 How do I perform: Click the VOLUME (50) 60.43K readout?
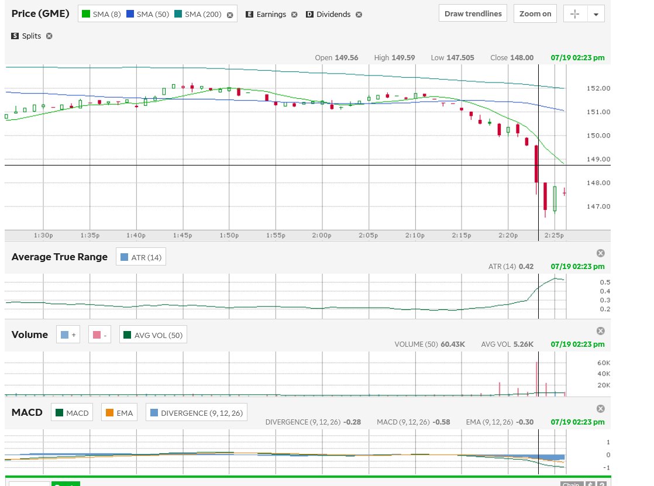429,344
